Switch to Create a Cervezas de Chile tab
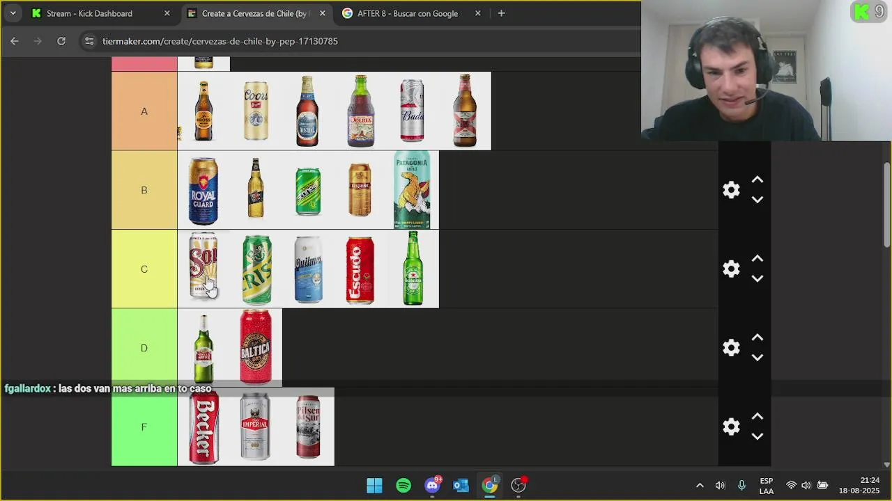The width and height of the screenshot is (892, 501). [x=256, y=13]
